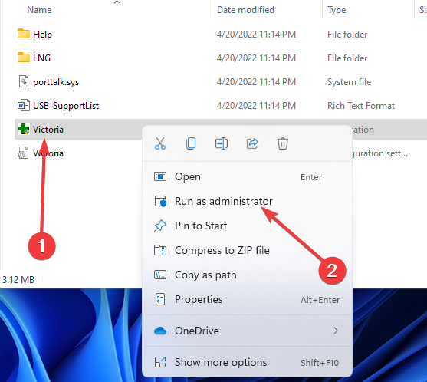The image size is (427, 382).
Task: Choose Pin to Start
Action: 247,226
